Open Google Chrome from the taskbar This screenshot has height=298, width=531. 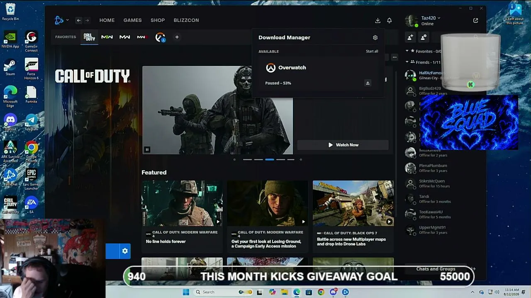point(321,292)
